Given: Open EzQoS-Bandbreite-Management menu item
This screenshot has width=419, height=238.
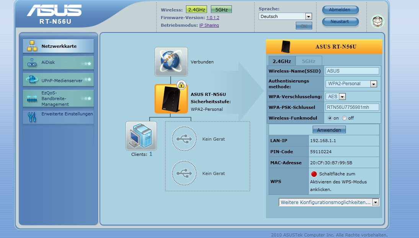Looking at the screenshot, I should (58, 99).
